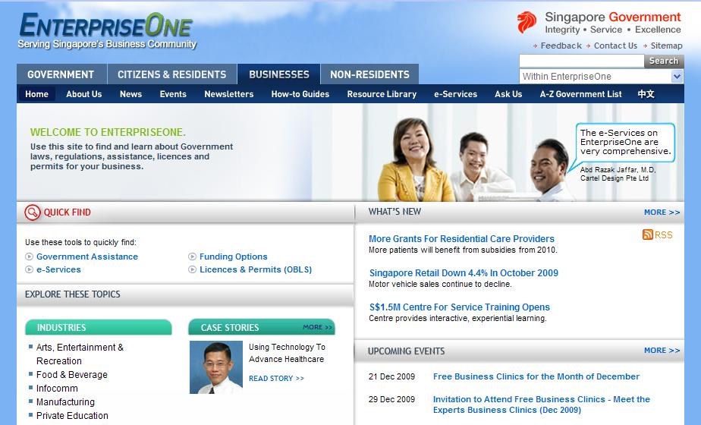This screenshot has width=701, height=425.
Task: Switch to Chinese language (中文)
Action: [646, 94]
